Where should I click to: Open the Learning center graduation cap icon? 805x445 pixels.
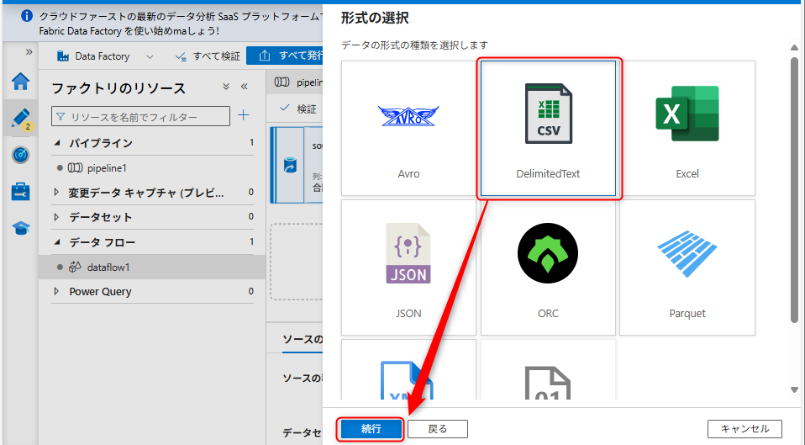pos(20,228)
